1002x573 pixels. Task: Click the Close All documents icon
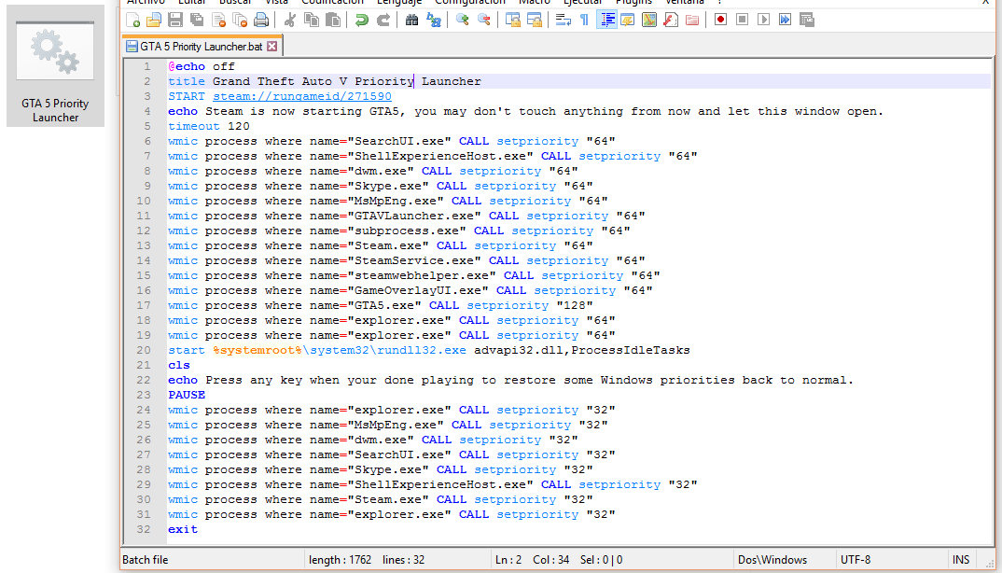pos(241,20)
